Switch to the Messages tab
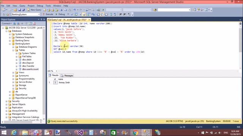 coord(67,76)
